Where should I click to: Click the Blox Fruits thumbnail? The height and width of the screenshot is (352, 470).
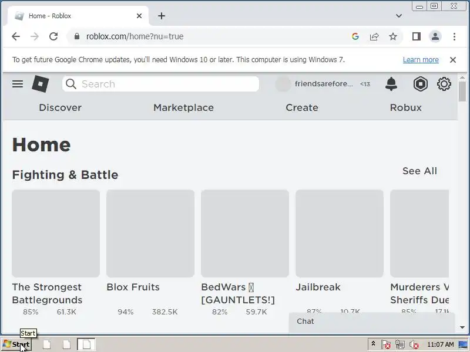150,233
